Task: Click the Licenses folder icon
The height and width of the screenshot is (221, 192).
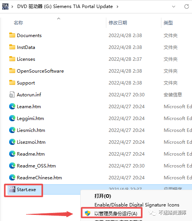Action: coord(12,59)
